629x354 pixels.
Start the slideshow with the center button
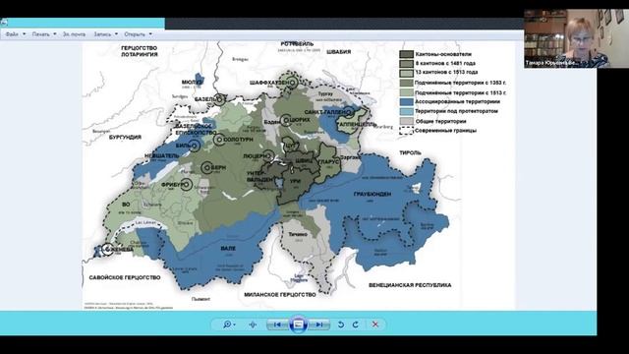(298, 324)
